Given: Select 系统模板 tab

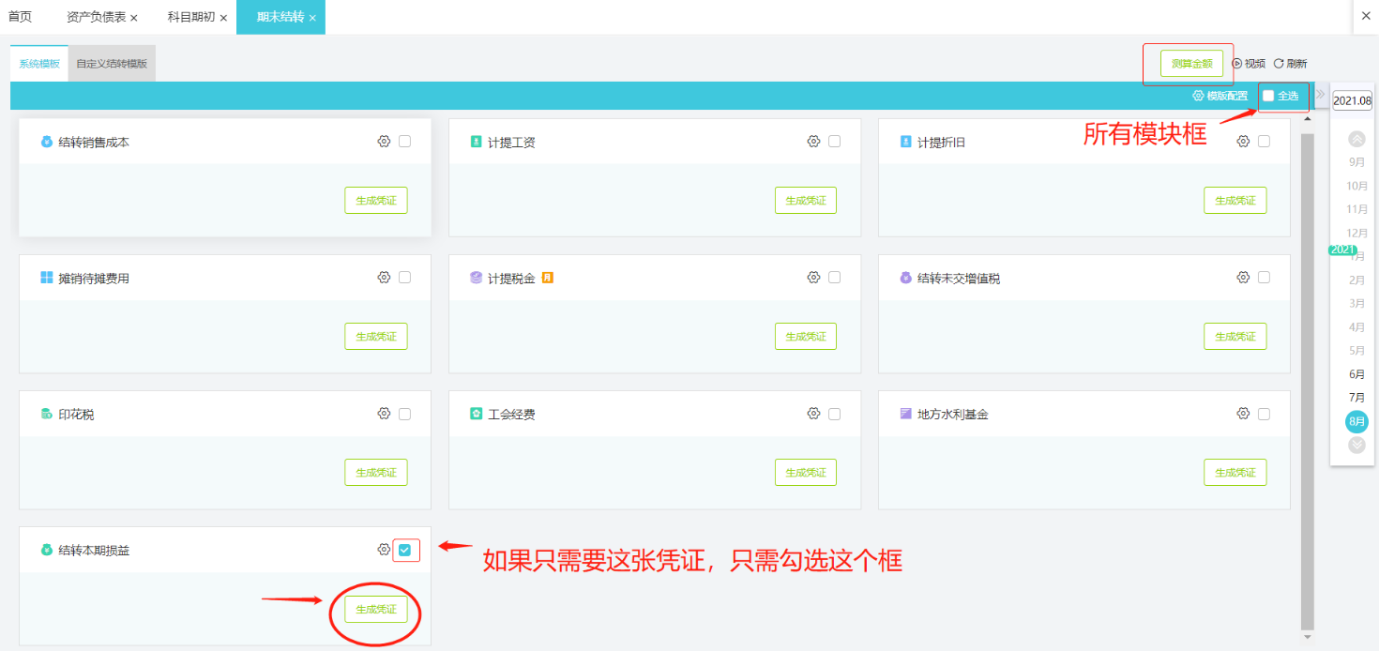Looking at the screenshot, I should (39, 64).
